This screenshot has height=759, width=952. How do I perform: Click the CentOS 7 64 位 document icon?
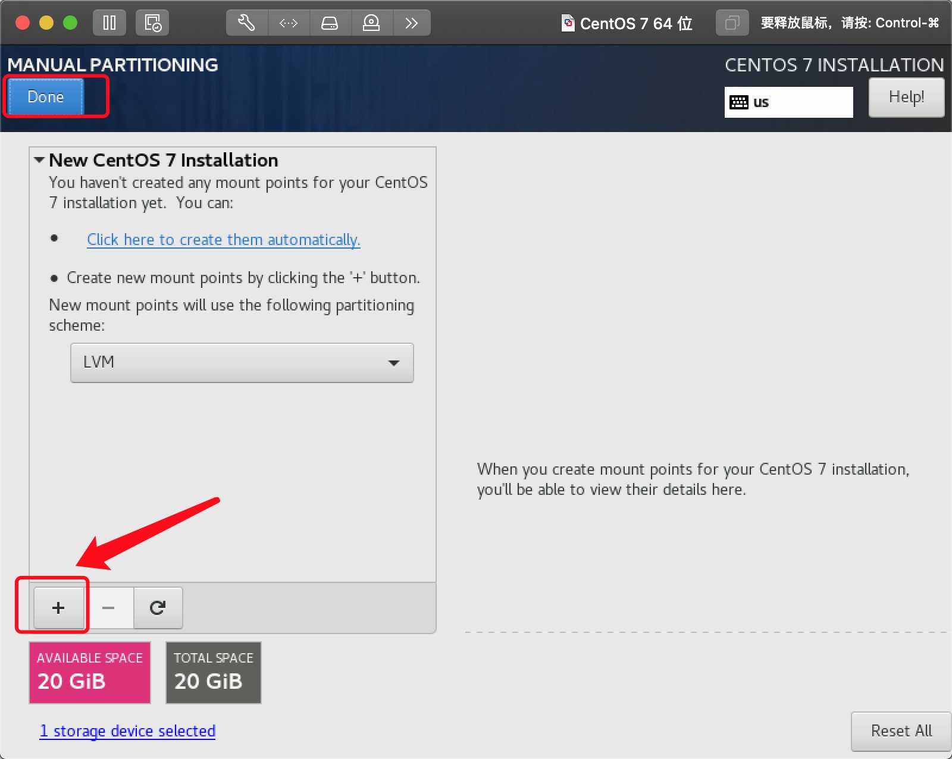(x=568, y=23)
